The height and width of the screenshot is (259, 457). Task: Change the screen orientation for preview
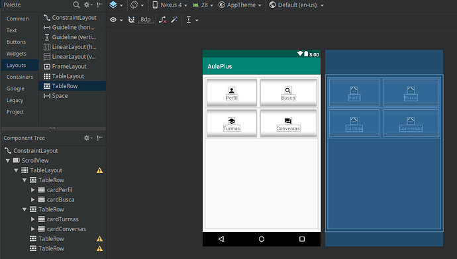137,5
